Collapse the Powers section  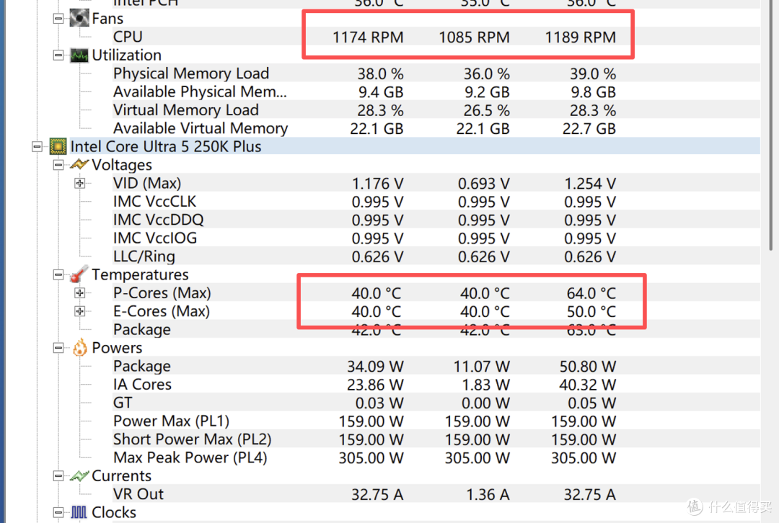coord(58,348)
